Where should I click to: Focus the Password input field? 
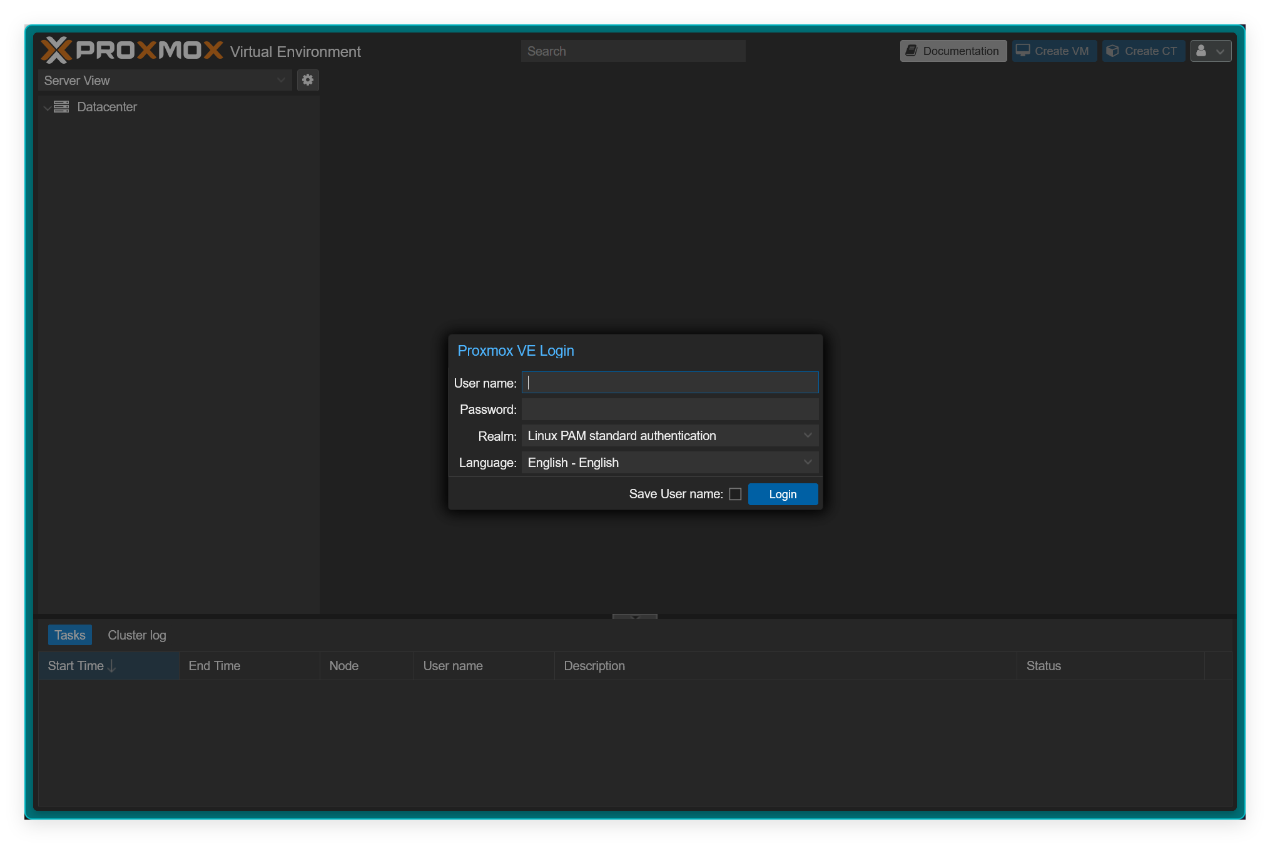(x=670, y=409)
